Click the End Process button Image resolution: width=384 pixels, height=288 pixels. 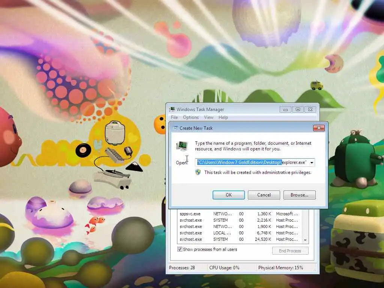pyautogui.click(x=290, y=251)
